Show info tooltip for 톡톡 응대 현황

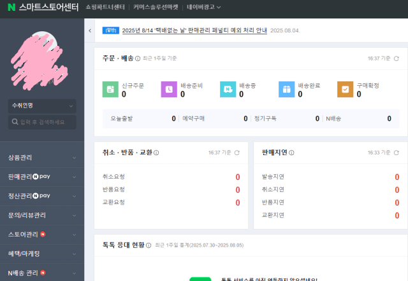coord(149,245)
